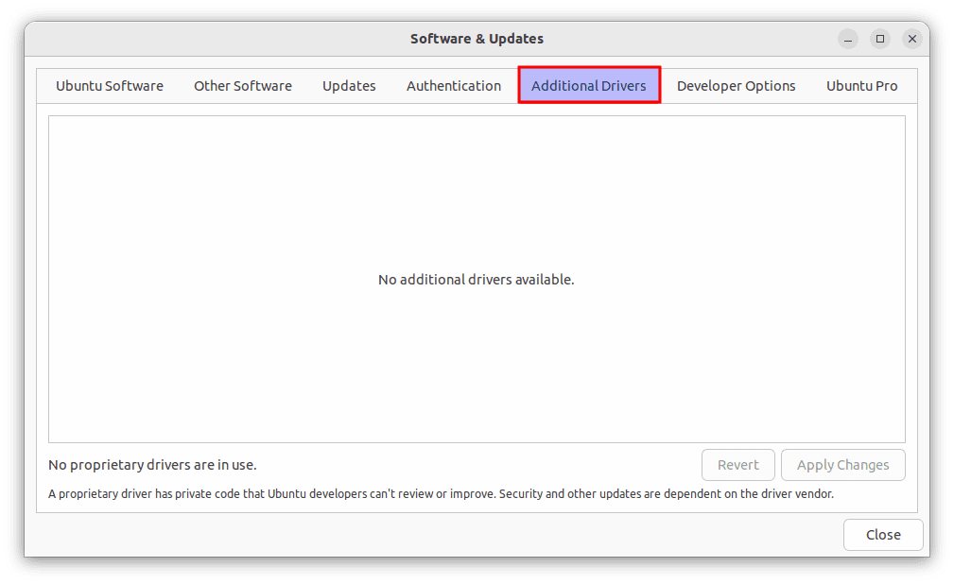Click the Additional Drivers tab
Image resolution: width=954 pixels, height=584 pixels.
coord(589,85)
